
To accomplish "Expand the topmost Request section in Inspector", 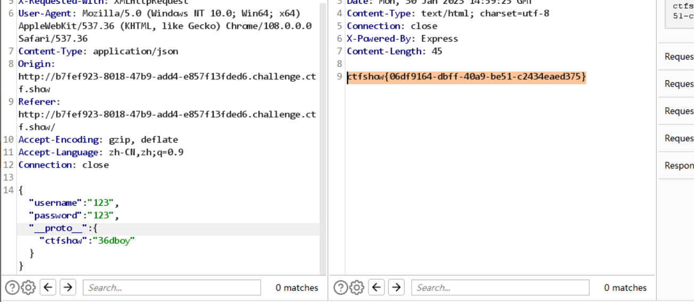I will (679, 57).
